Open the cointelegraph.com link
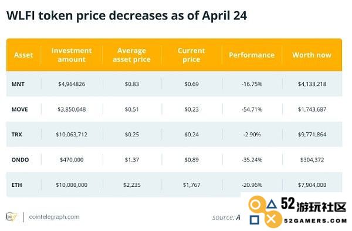 click(54, 217)
